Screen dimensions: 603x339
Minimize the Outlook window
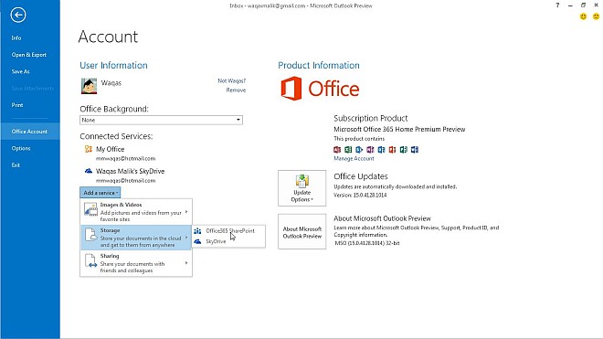570,5
